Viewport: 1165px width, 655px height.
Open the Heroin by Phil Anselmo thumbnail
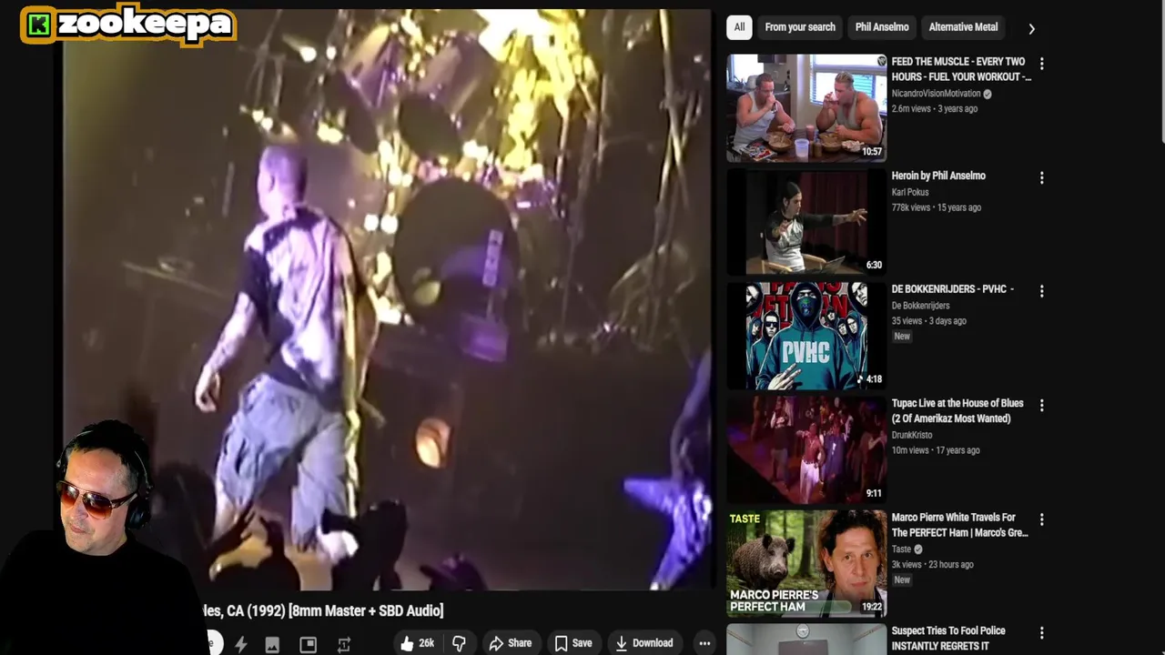click(x=806, y=221)
